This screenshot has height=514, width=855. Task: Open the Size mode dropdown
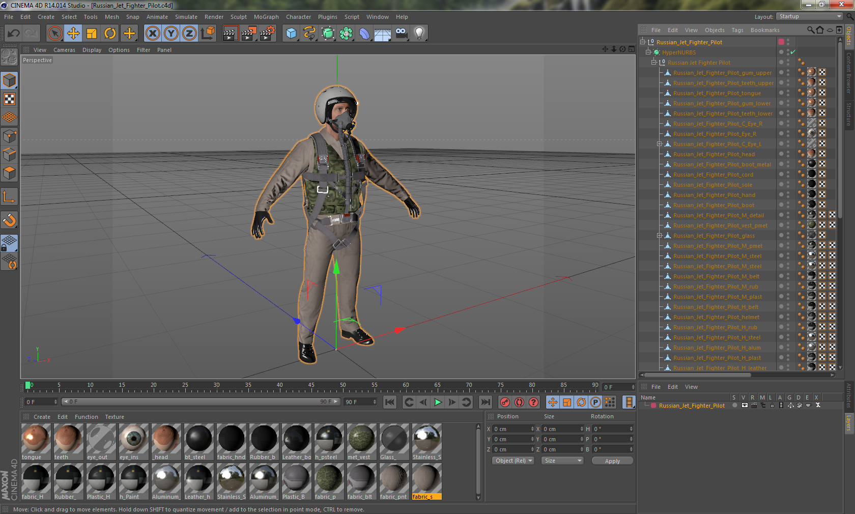pos(562,461)
